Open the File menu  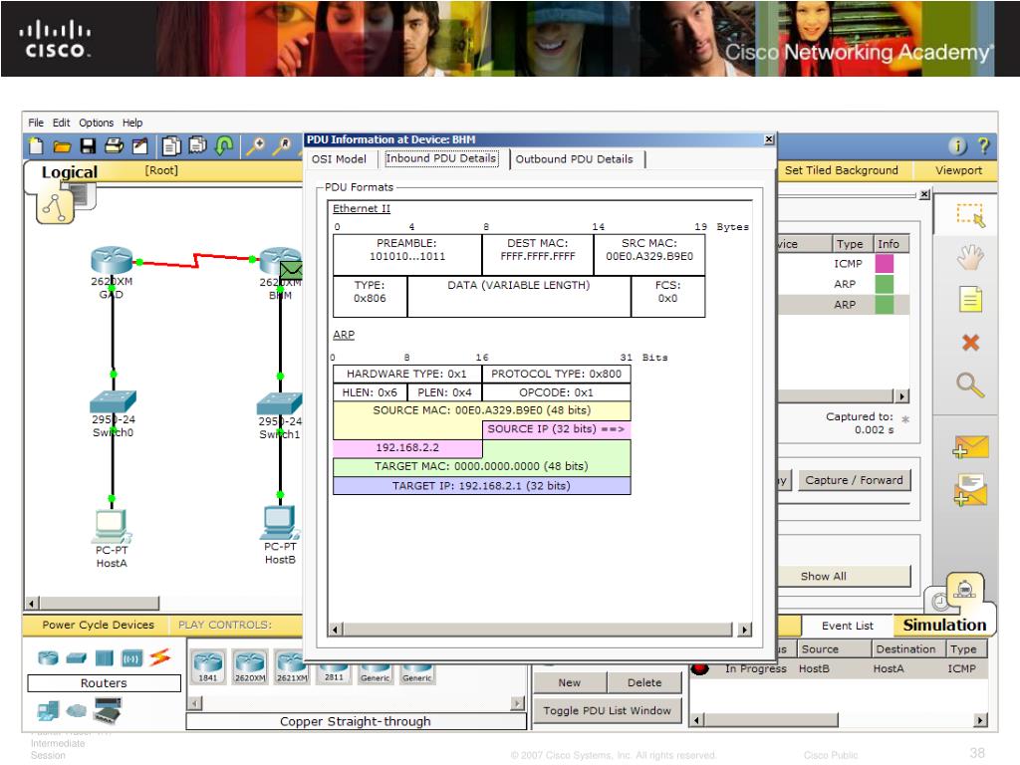pyautogui.click(x=36, y=123)
